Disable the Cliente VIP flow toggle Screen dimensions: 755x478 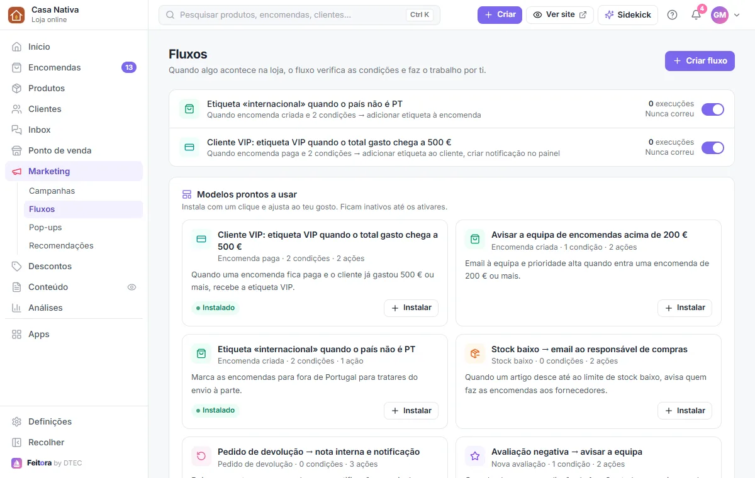[x=713, y=148]
